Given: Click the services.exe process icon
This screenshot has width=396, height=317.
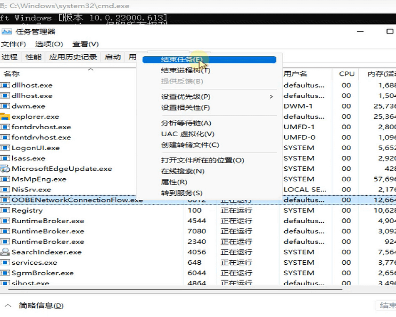Looking at the screenshot, I should (x=5, y=262).
